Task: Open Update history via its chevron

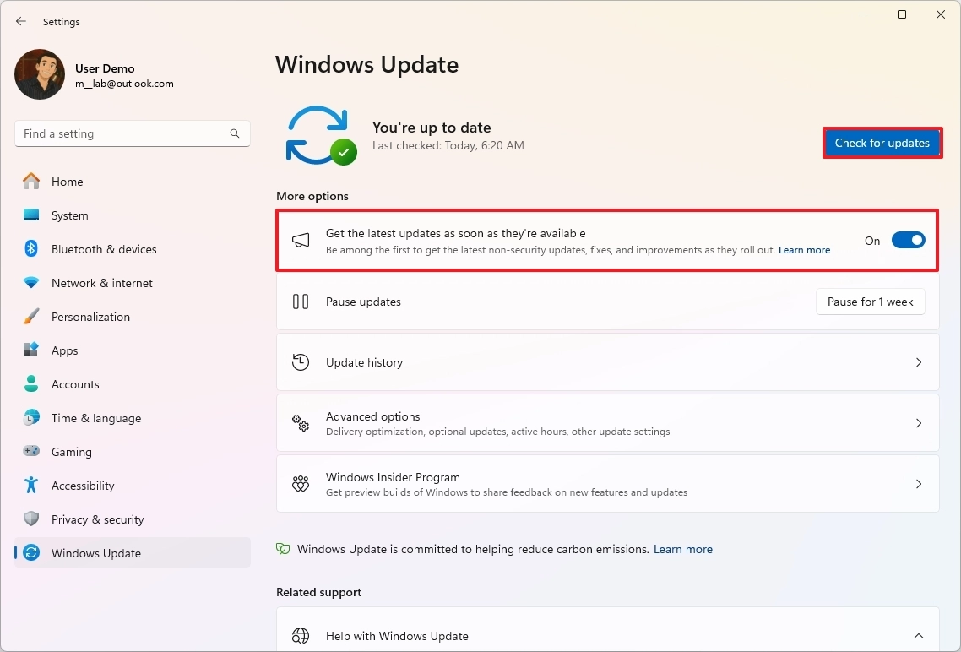Action: point(919,362)
